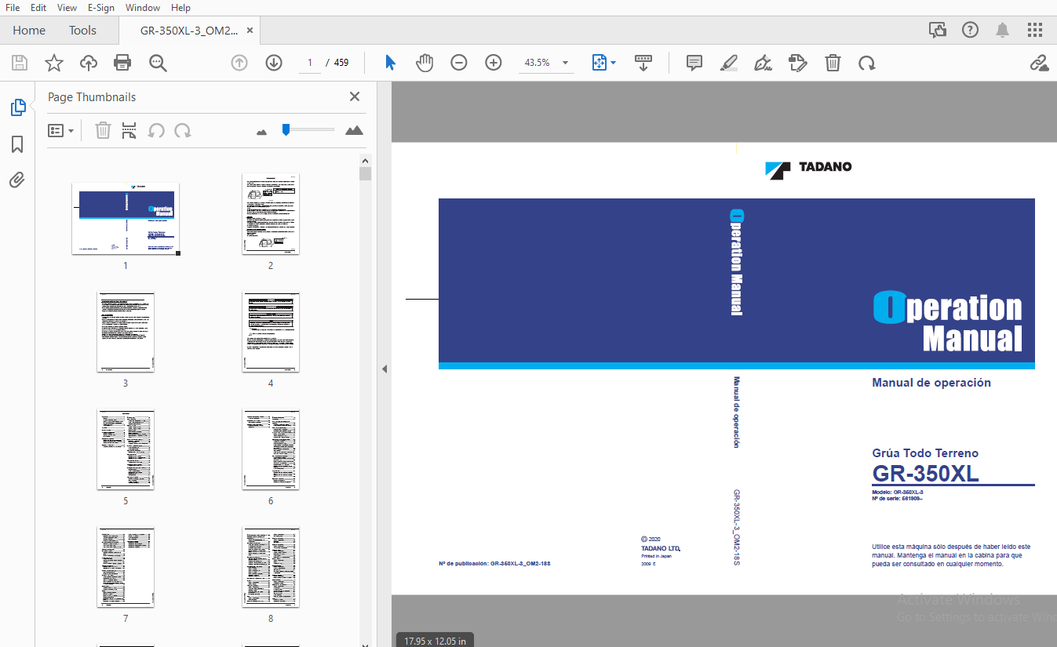Open the Bookmarks sidebar panel

click(17, 144)
